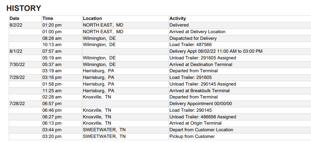Click Arrived at Breakbulk Terminal entry
The image size is (311, 143).
click(x=199, y=91)
